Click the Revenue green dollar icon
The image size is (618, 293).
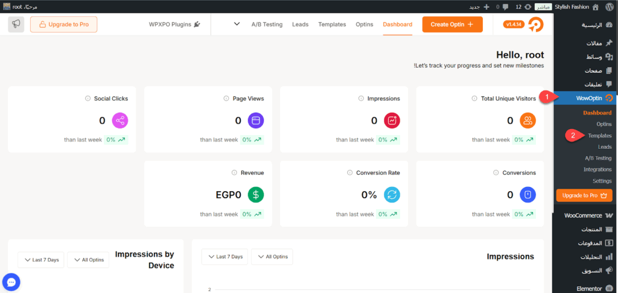(x=256, y=195)
